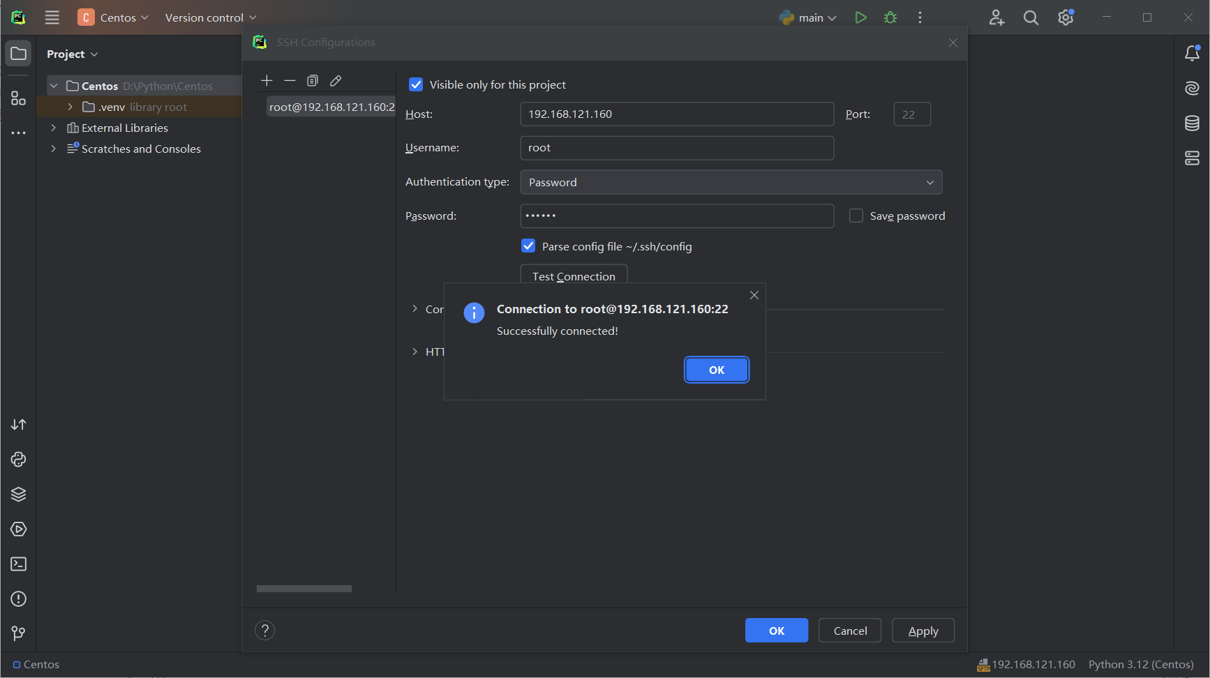1210x678 pixels.
Task: Open more run actions menu
Action: 920,17
